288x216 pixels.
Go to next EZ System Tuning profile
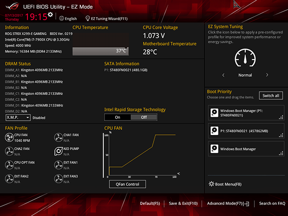pos(267,75)
